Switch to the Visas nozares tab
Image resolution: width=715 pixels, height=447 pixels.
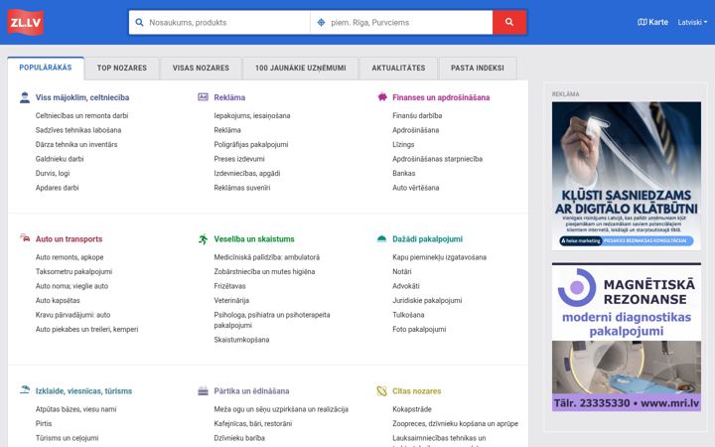[x=201, y=68]
